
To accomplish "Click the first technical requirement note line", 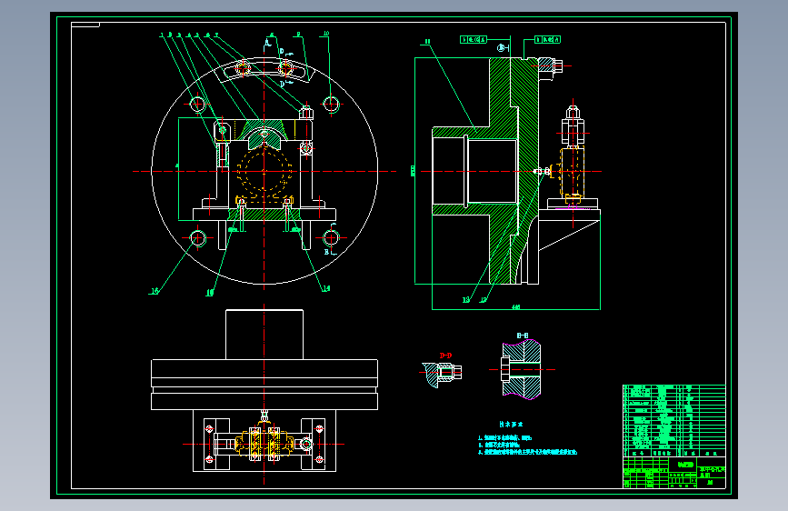I will pyautogui.click(x=504, y=438).
